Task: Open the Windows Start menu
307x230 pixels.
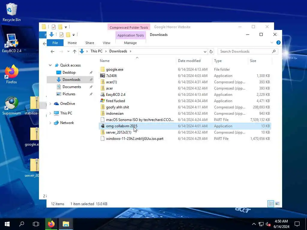Action: [7, 224]
